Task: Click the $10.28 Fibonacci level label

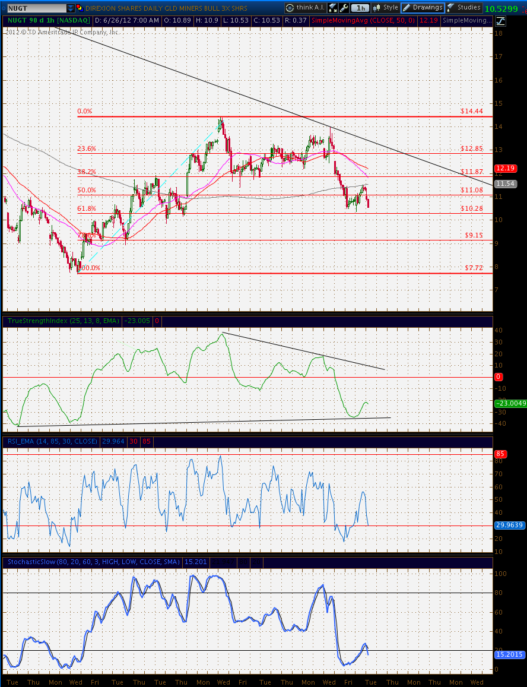Action: click(x=471, y=208)
